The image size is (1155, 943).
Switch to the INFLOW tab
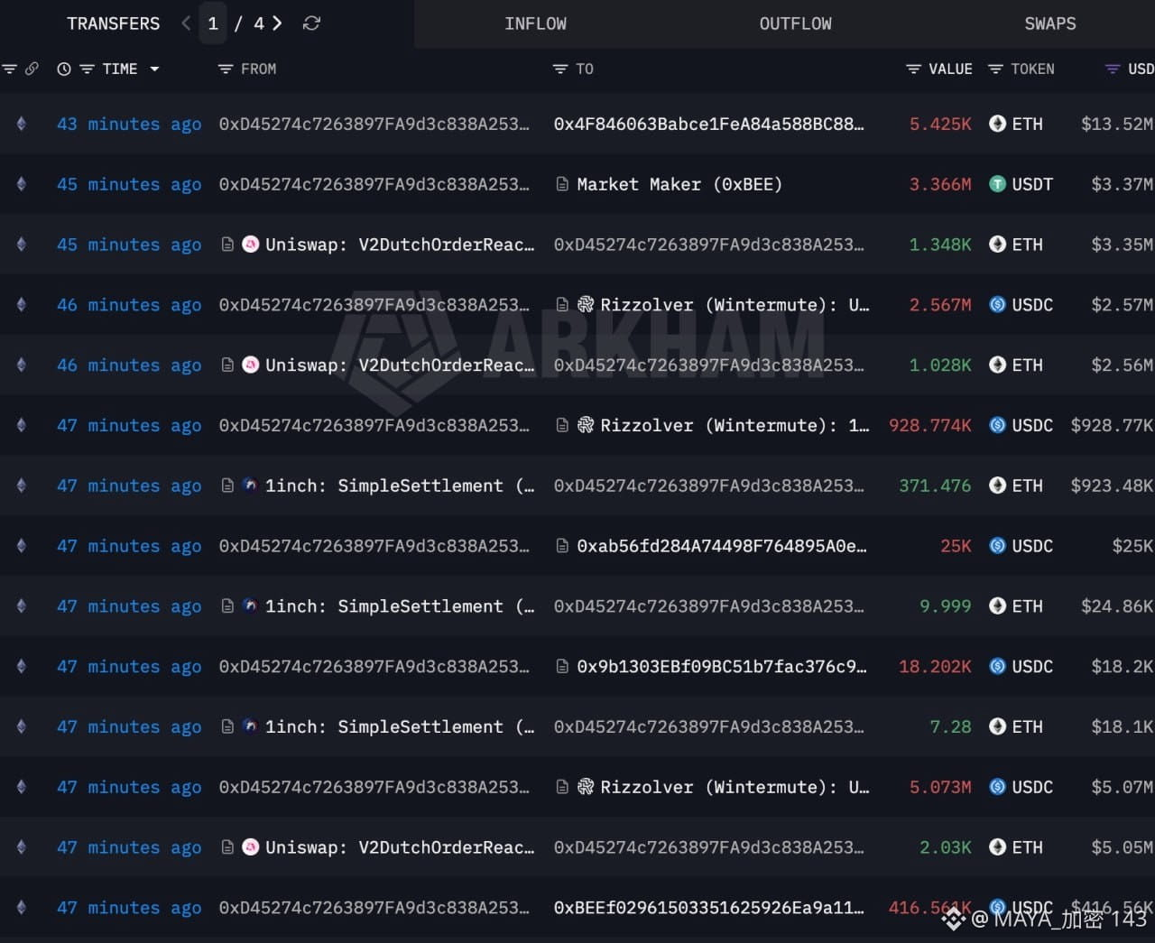click(x=536, y=23)
